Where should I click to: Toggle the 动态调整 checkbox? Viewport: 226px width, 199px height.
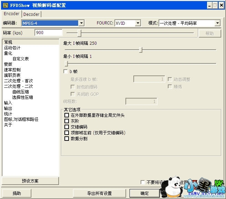point(170,79)
